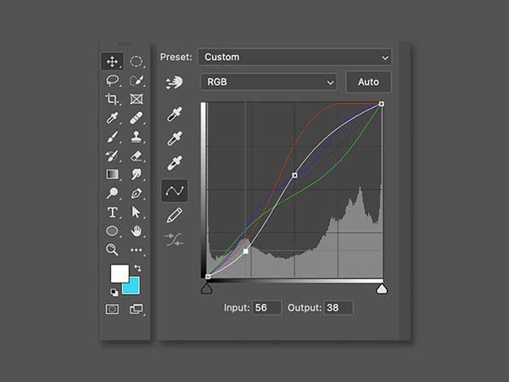Image resolution: width=509 pixels, height=382 pixels.
Task: Select the lower filled curve control point
Action: coord(246,251)
